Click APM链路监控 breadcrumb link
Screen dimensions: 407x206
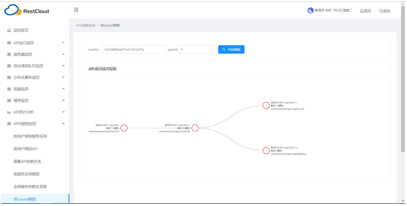click(85, 26)
